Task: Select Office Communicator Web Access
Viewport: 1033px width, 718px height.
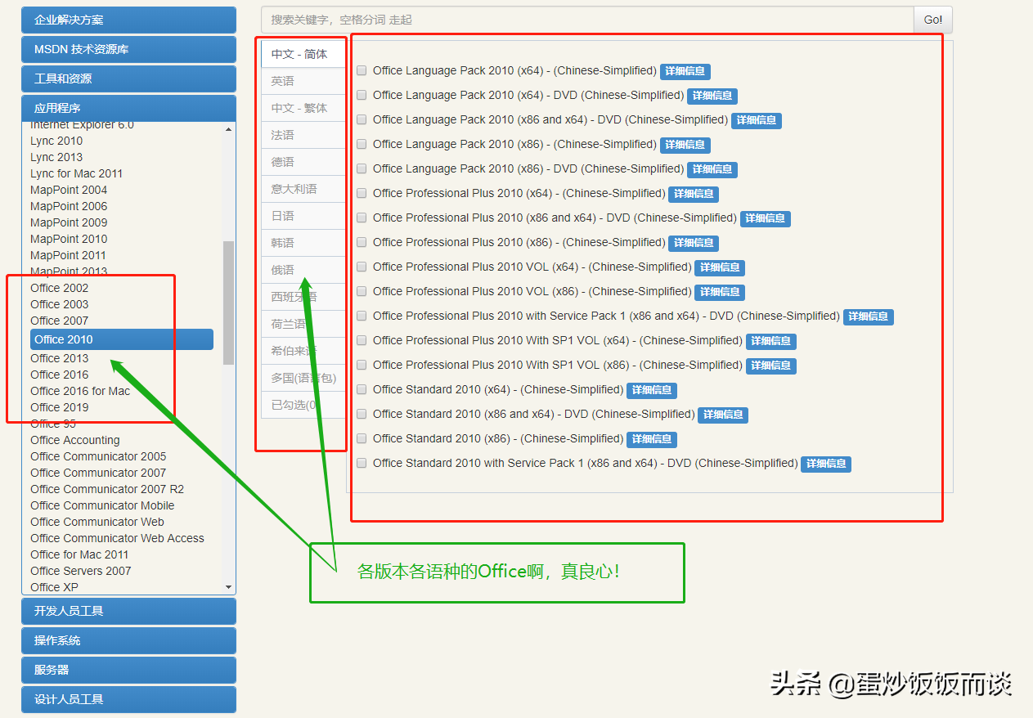Action: tap(117, 538)
